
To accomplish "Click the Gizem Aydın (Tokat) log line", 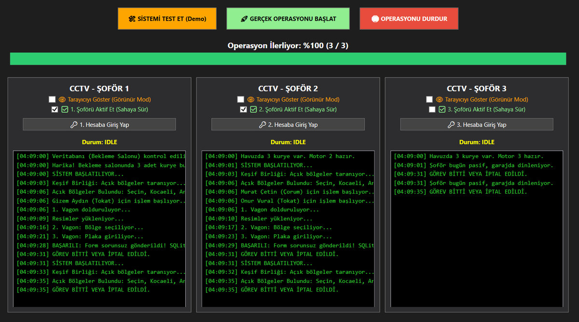I will (x=101, y=201).
